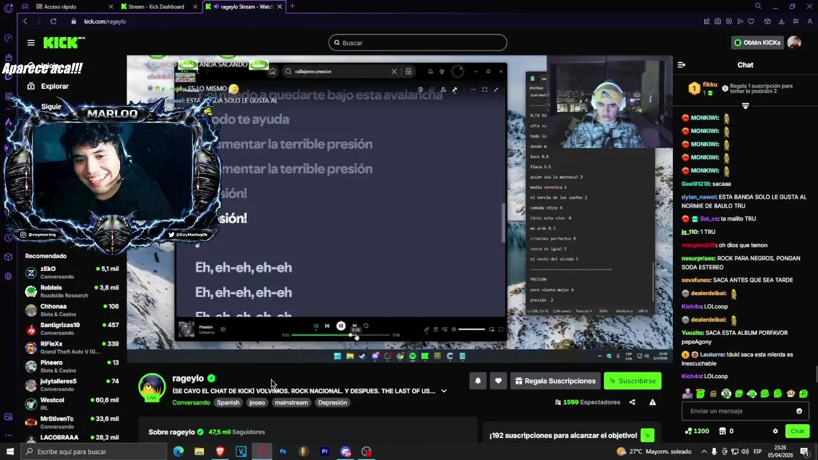
Task: Open recommended channel Pineero
Action: 72,366
